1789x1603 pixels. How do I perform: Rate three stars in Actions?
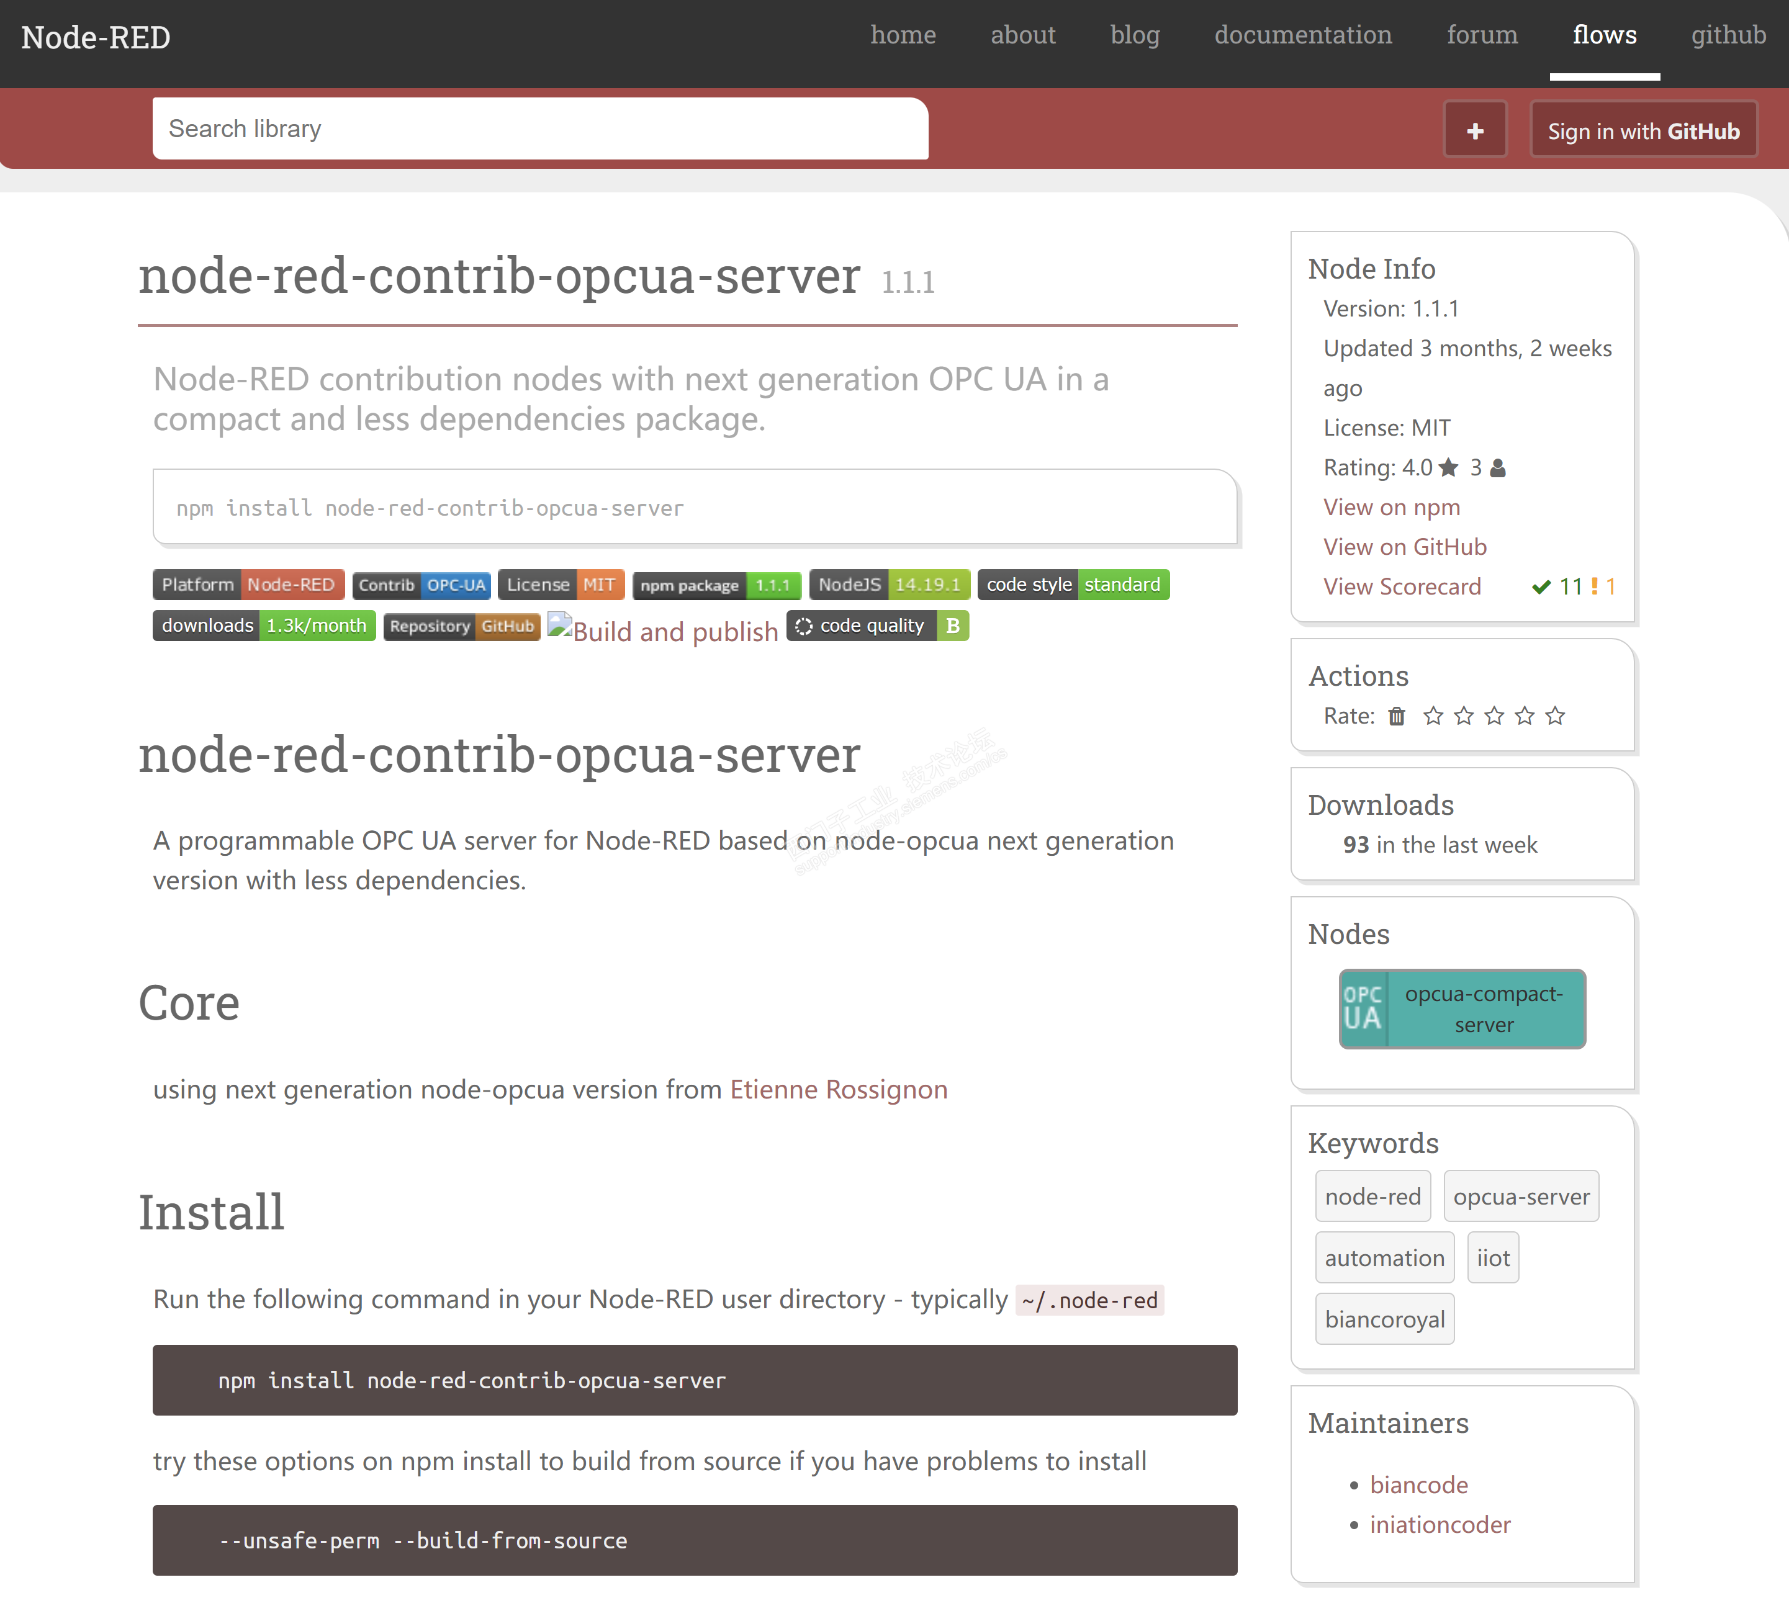[x=1494, y=716]
